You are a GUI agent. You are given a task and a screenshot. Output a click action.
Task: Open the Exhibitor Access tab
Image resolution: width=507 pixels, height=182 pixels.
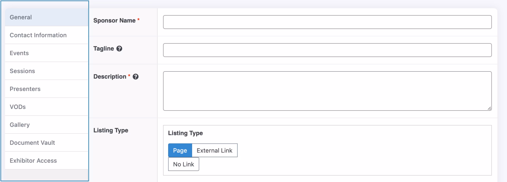(33, 161)
